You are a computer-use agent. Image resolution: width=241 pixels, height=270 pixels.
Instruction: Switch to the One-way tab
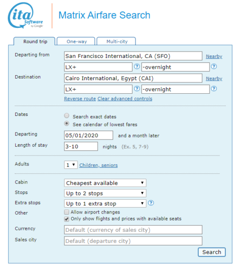(76, 41)
